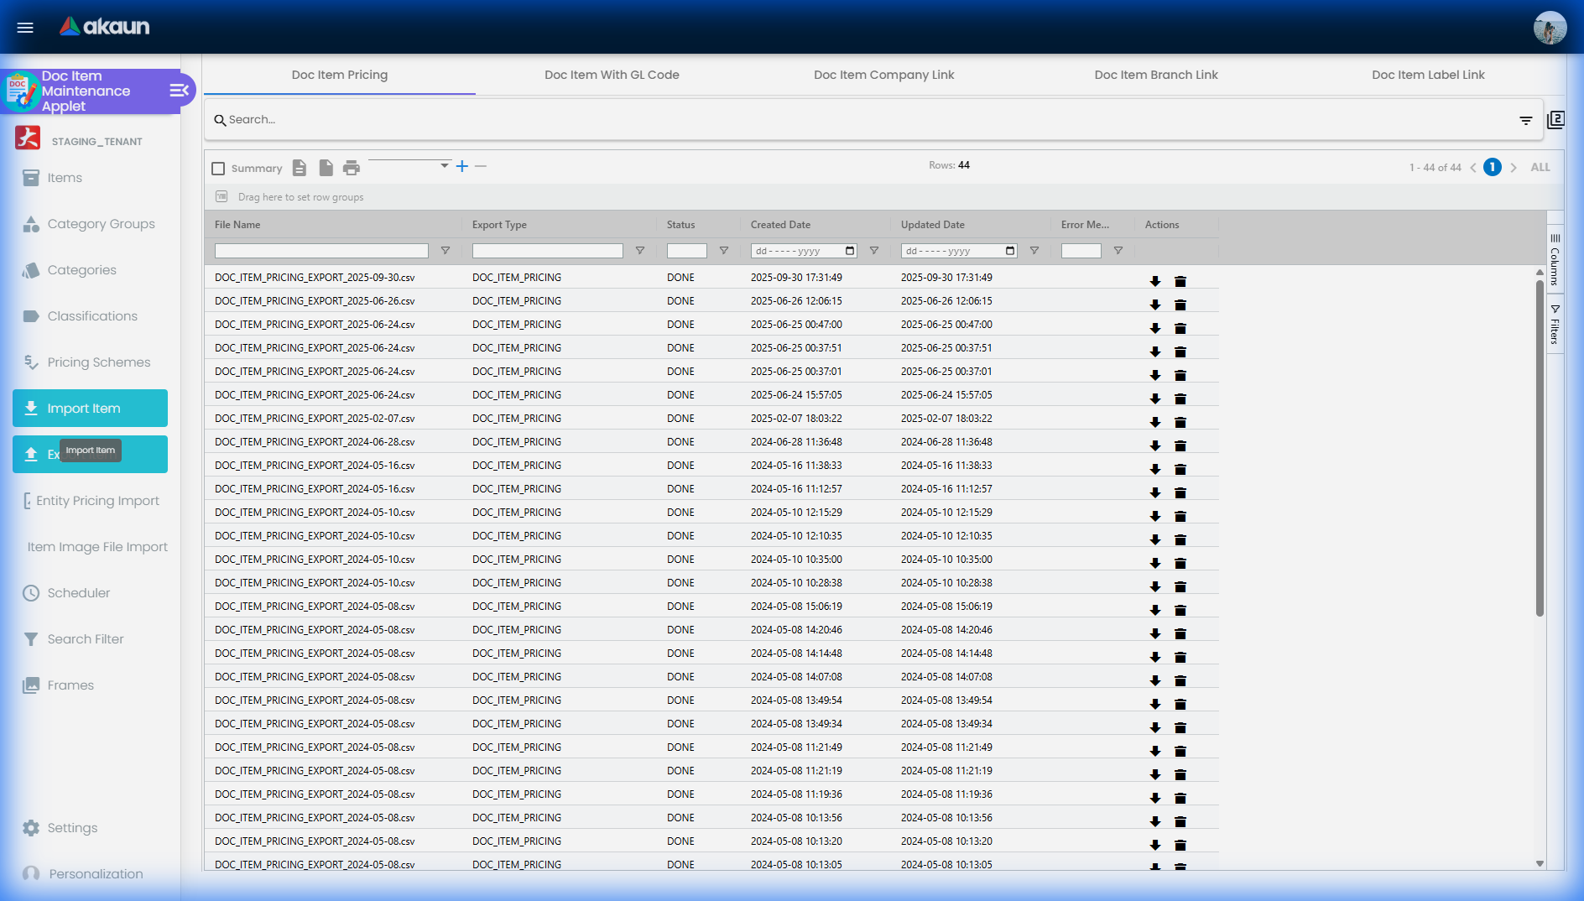Click the blue plus icon in the toolbar
Screen dimensions: 1584x901
tap(462, 166)
